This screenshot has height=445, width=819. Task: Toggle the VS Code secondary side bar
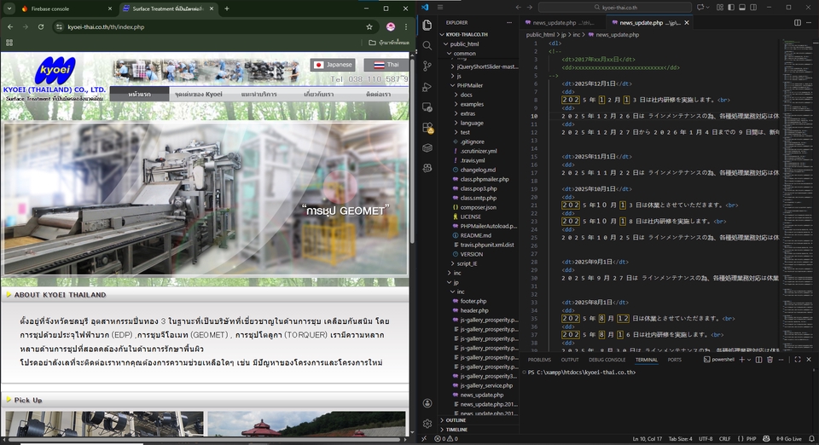click(x=753, y=8)
